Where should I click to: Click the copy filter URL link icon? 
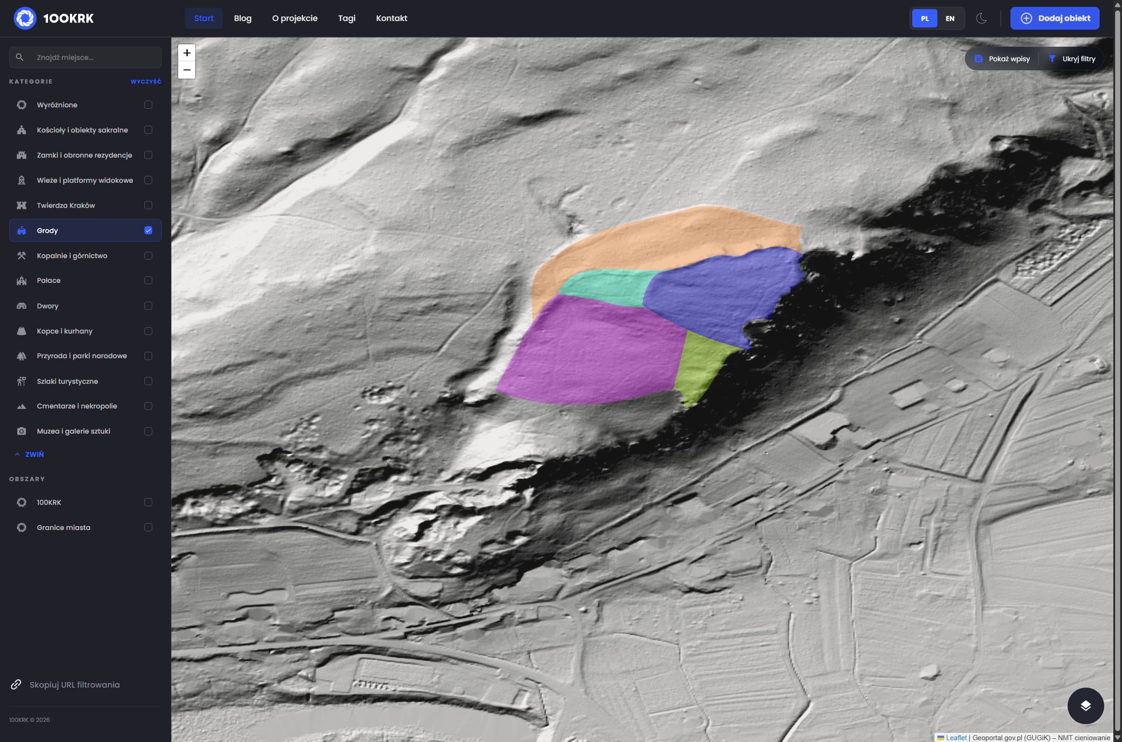click(x=16, y=684)
